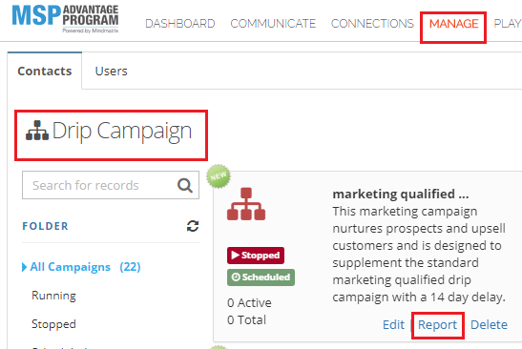The height and width of the screenshot is (349, 522).
Task: Click the search magnifier icon
Action: point(185,185)
